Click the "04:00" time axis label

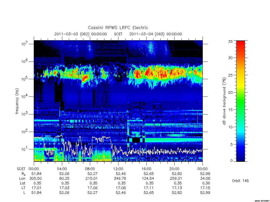point(62,169)
